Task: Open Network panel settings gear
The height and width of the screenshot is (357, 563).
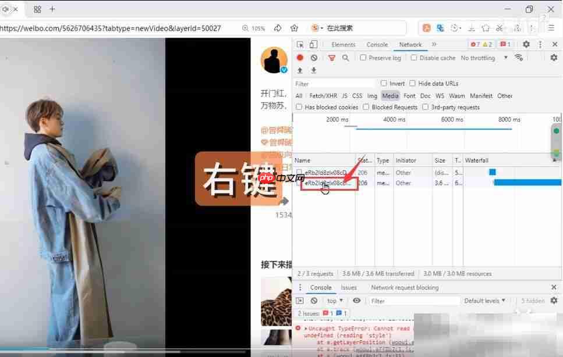Action: (x=554, y=58)
